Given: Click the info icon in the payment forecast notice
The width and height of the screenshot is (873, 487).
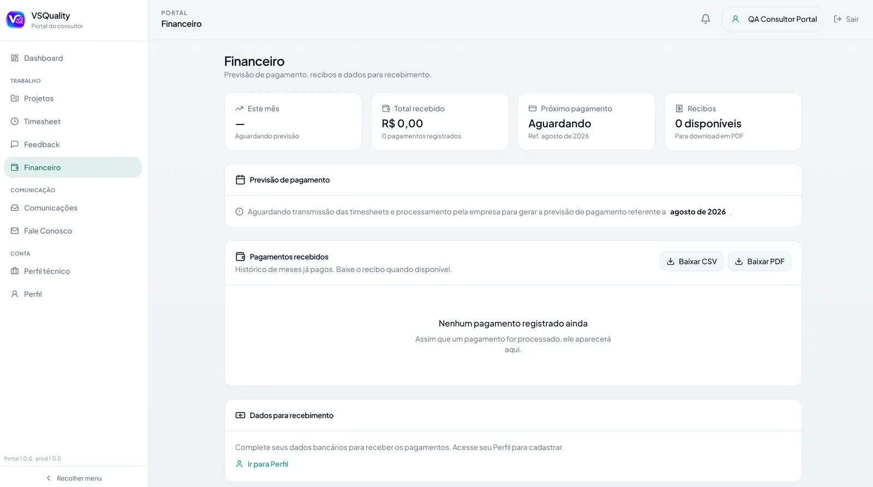Looking at the screenshot, I should 239,212.
